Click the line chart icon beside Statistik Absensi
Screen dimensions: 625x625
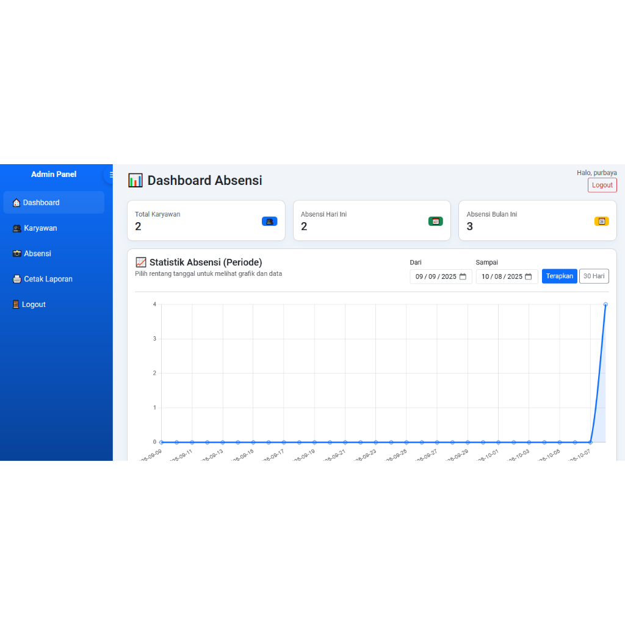pos(141,262)
